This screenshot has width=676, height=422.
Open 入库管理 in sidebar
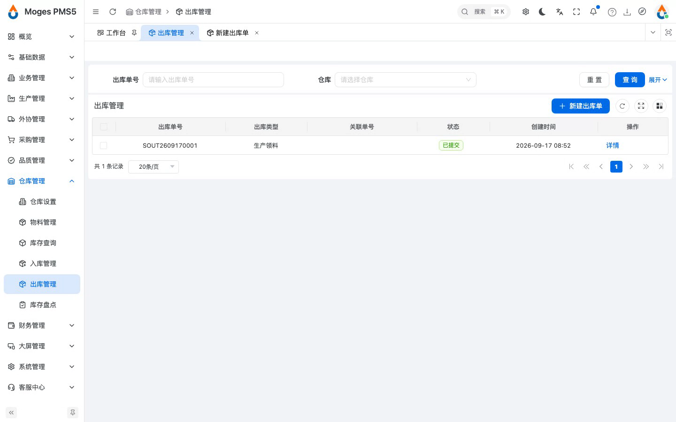[42, 264]
